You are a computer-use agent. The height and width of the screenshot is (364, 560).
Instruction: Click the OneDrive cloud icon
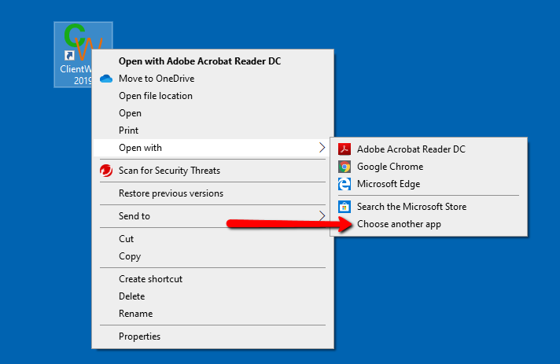(106, 79)
